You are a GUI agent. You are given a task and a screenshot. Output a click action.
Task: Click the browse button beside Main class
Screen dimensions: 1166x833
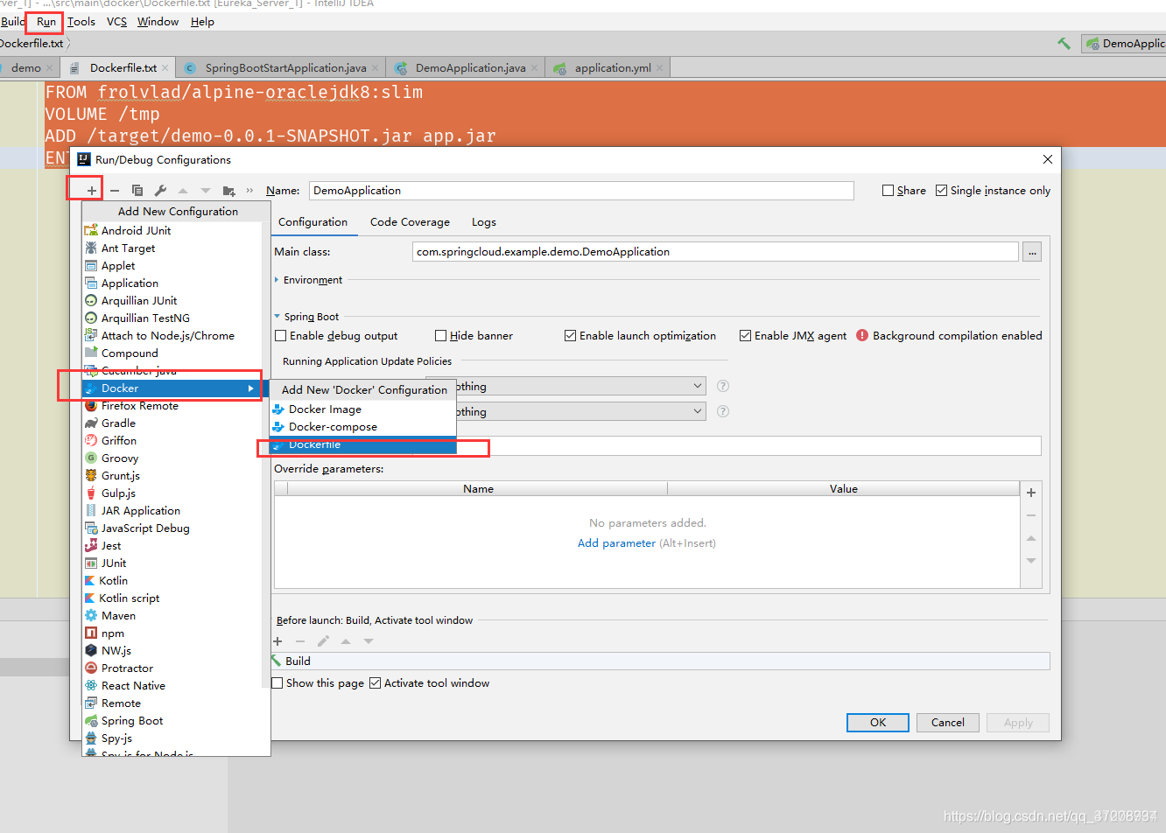1033,252
